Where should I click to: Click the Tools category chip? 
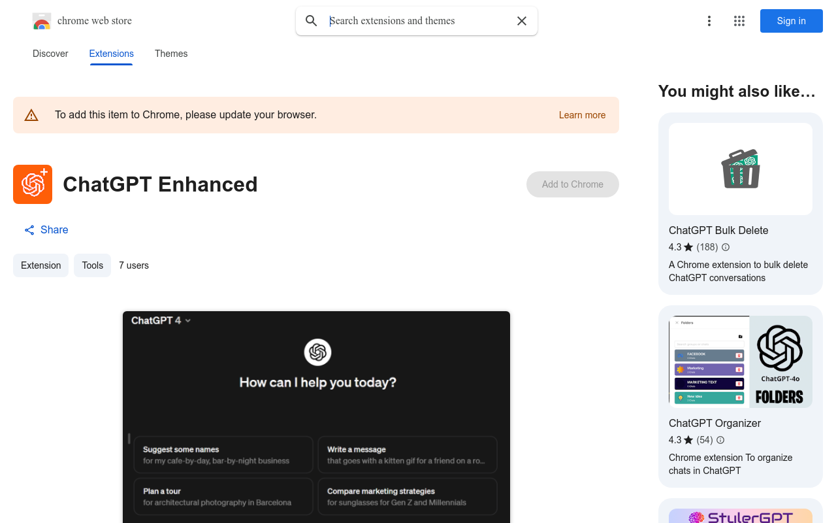(92, 265)
